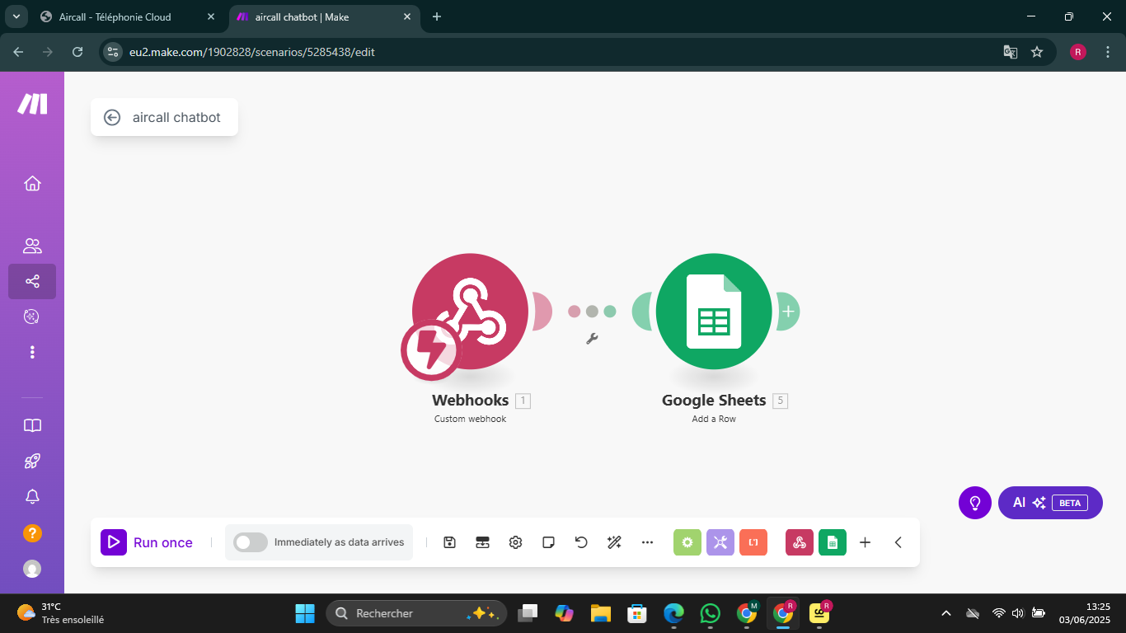
Task: Click the wrench filter icon on the route
Action: coord(591,338)
